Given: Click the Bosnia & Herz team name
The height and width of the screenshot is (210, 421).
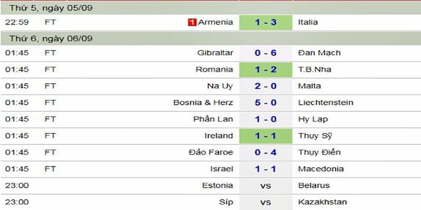Looking at the screenshot, I should coord(203,102).
